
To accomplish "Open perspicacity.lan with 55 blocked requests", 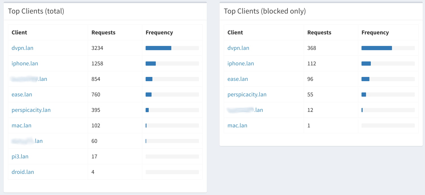I will point(247,94).
